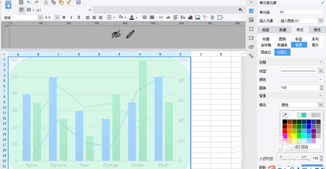Switch to the 1.cpt document tab
326x169 pixels.
tap(37, 10)
